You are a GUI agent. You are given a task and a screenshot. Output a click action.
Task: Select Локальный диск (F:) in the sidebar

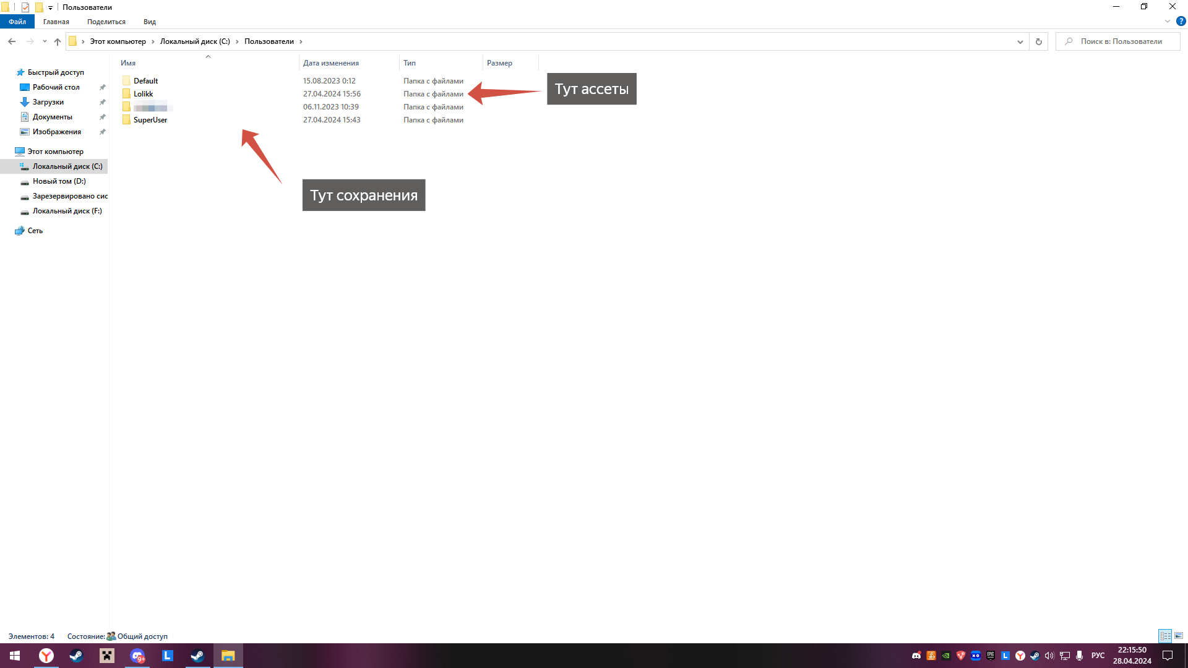click(x=67, y=211)
